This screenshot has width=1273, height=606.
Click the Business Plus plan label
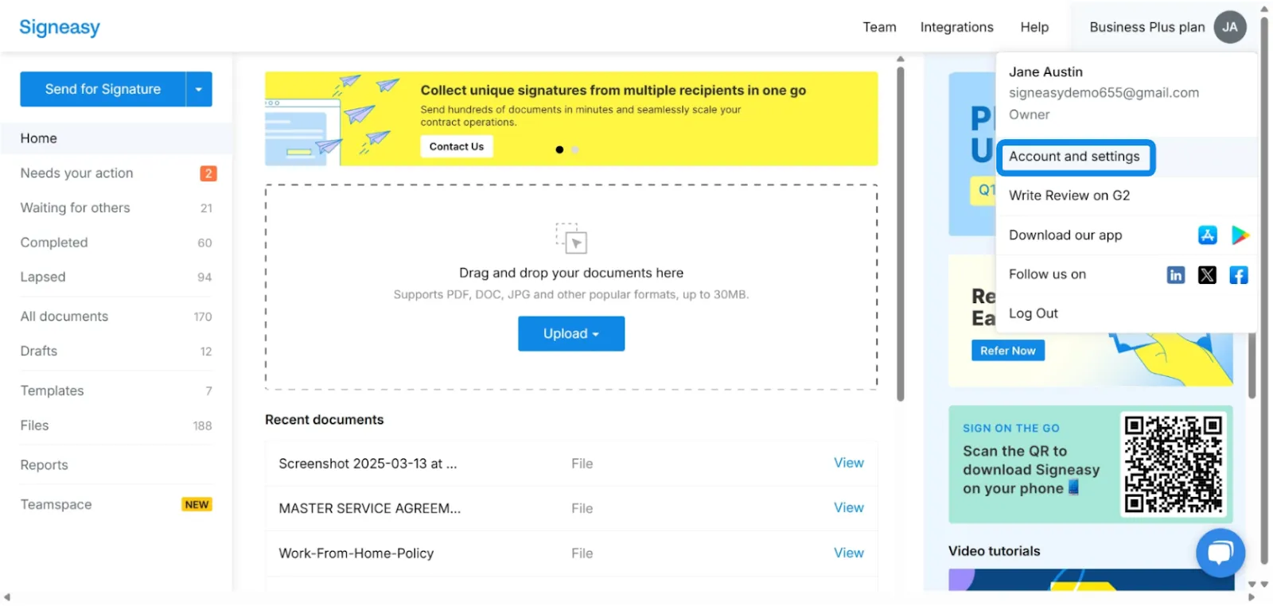(1146, 27)
